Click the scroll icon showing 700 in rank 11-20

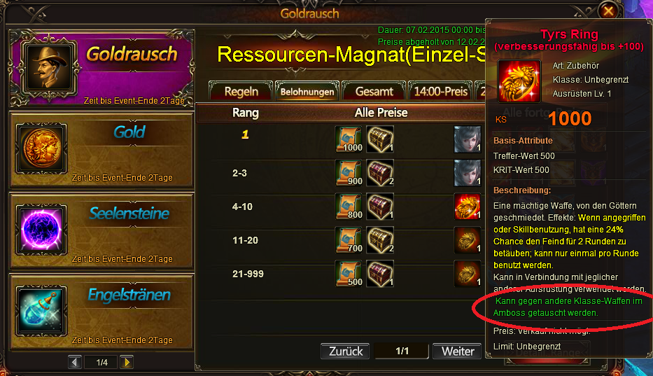point(349,240)
